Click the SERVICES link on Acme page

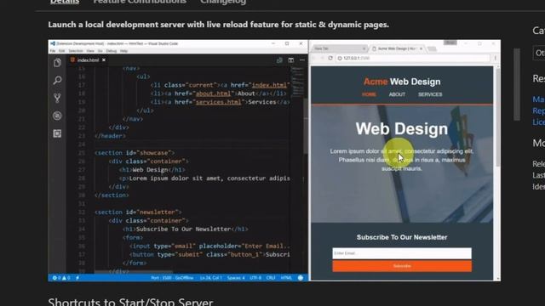tap(430, 94)
